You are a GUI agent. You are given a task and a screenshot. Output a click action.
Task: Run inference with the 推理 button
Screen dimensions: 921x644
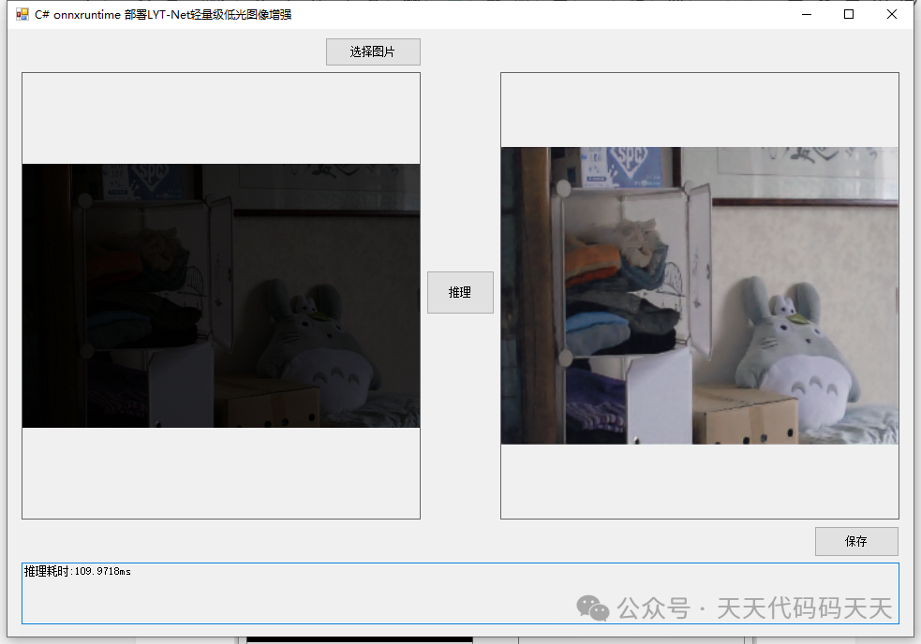[x=460, y=292]
